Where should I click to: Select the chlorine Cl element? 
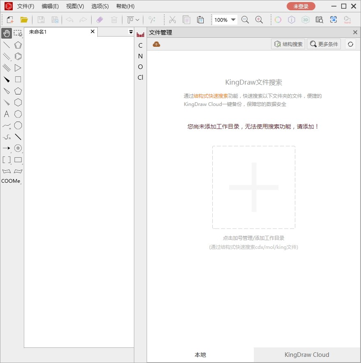pyautogui.click(x=140, y=77)
